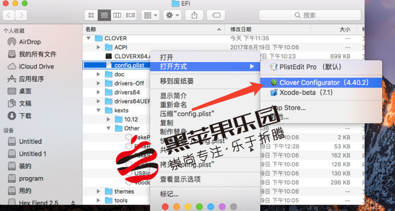
Task: Choose 移到废纸篓 in the context menu
Action: point(205,81)
